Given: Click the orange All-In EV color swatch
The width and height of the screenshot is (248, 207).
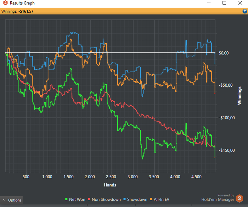Looking at the screenshot, I should click(x=151, y=199).
